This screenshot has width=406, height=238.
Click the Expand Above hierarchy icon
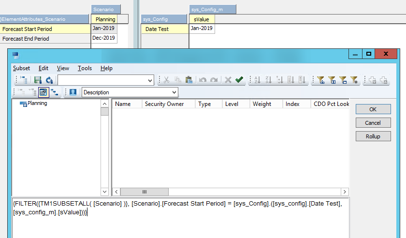(55, 92)
